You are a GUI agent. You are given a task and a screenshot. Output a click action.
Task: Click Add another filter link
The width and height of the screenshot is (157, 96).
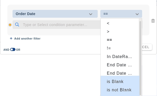27,39
